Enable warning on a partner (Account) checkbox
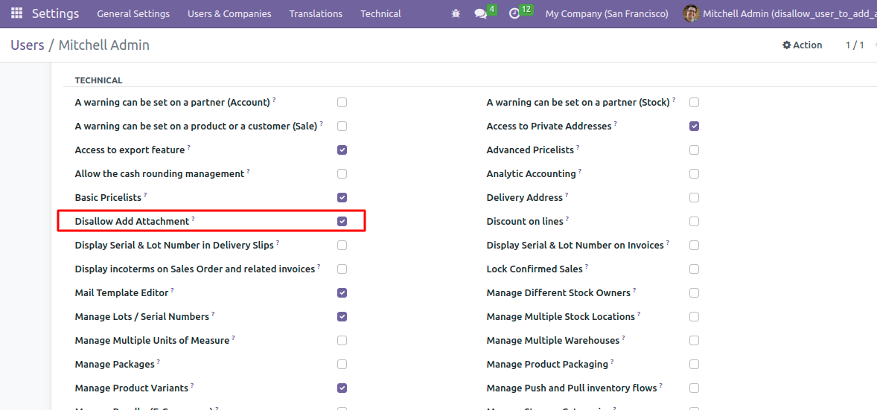The image size is (877, 410). (342, 103)
